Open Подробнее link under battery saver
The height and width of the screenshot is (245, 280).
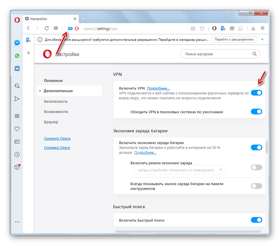click(145, 152)
